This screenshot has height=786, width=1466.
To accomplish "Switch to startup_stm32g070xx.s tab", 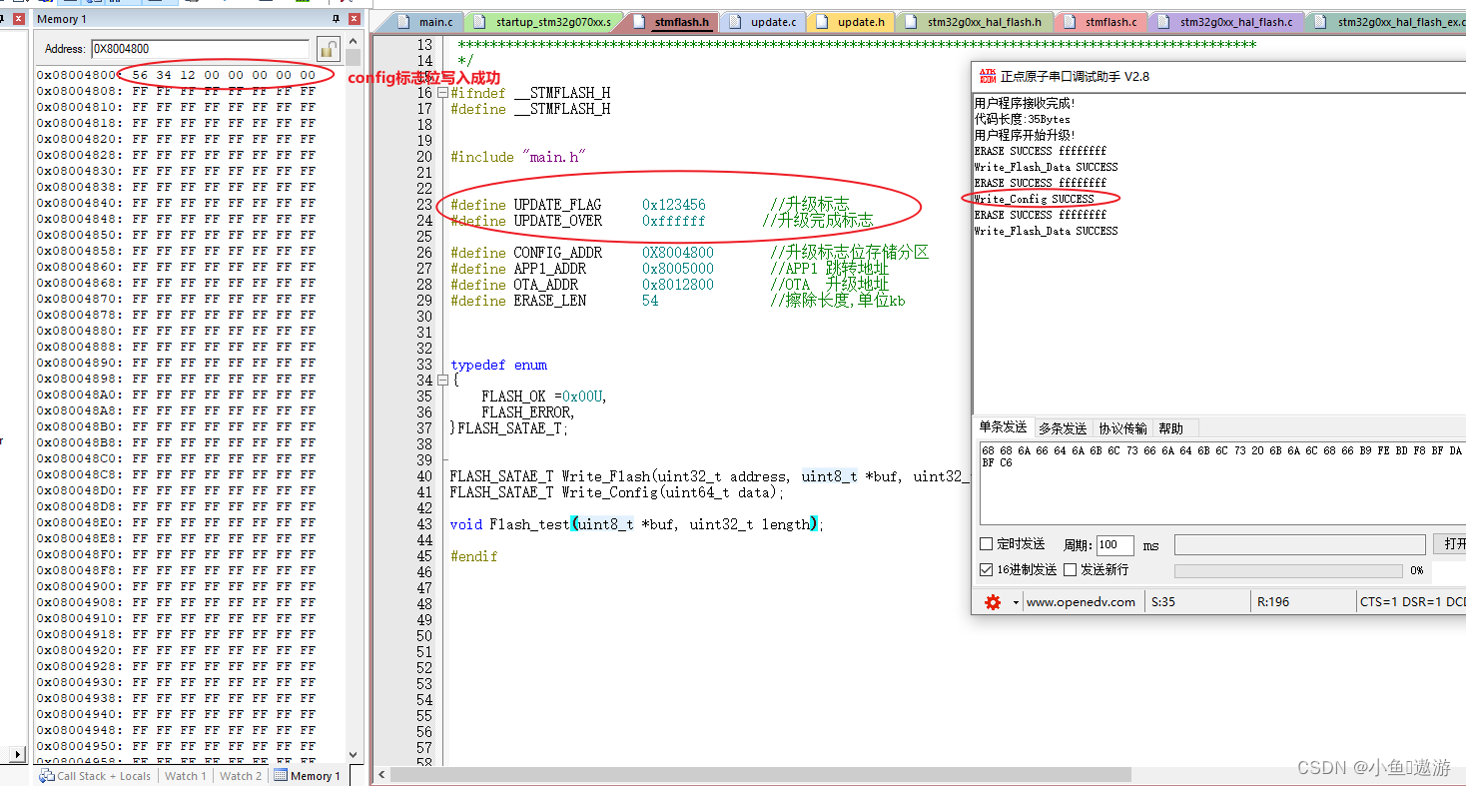I will coord(544,22).
